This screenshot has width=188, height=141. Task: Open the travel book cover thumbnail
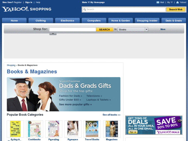coord(92,129)
